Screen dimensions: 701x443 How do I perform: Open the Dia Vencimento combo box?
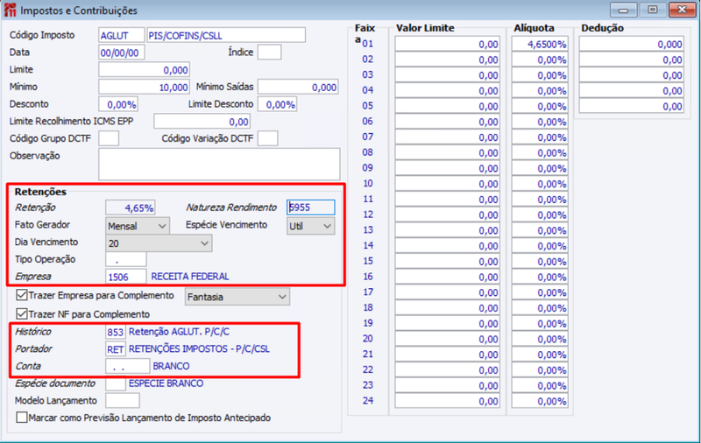[x=159, y=243]
